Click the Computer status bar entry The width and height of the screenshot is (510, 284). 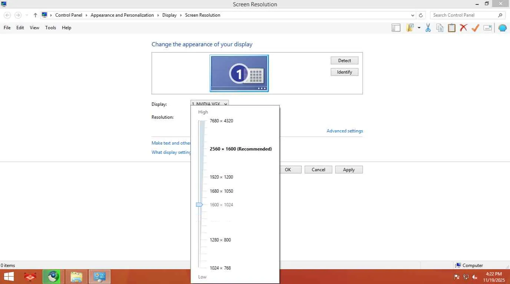point(469,266)
